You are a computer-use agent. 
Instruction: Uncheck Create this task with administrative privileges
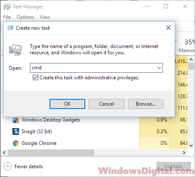[35, 78]
